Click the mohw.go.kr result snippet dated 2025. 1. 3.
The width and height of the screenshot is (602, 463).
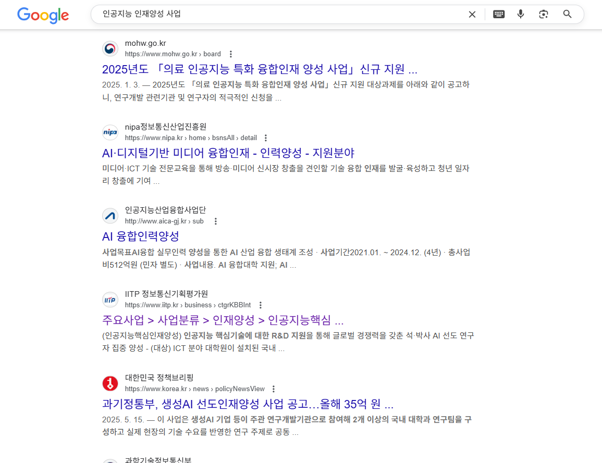[286, 91]
